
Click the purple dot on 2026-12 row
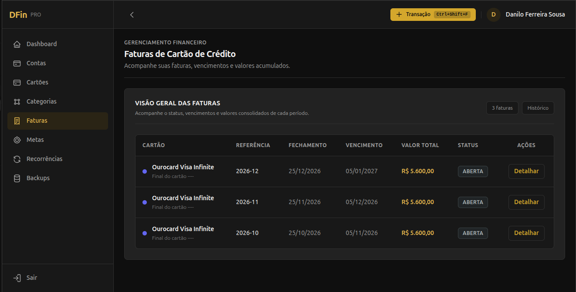pos(145,171)
